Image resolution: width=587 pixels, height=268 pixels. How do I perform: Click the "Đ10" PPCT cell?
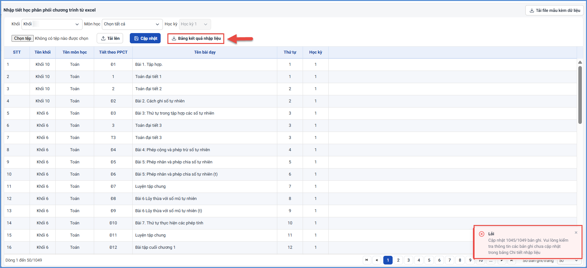(x=113, y=223)
